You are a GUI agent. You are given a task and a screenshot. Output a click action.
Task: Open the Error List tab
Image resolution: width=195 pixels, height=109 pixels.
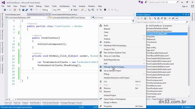click(8, 103)
